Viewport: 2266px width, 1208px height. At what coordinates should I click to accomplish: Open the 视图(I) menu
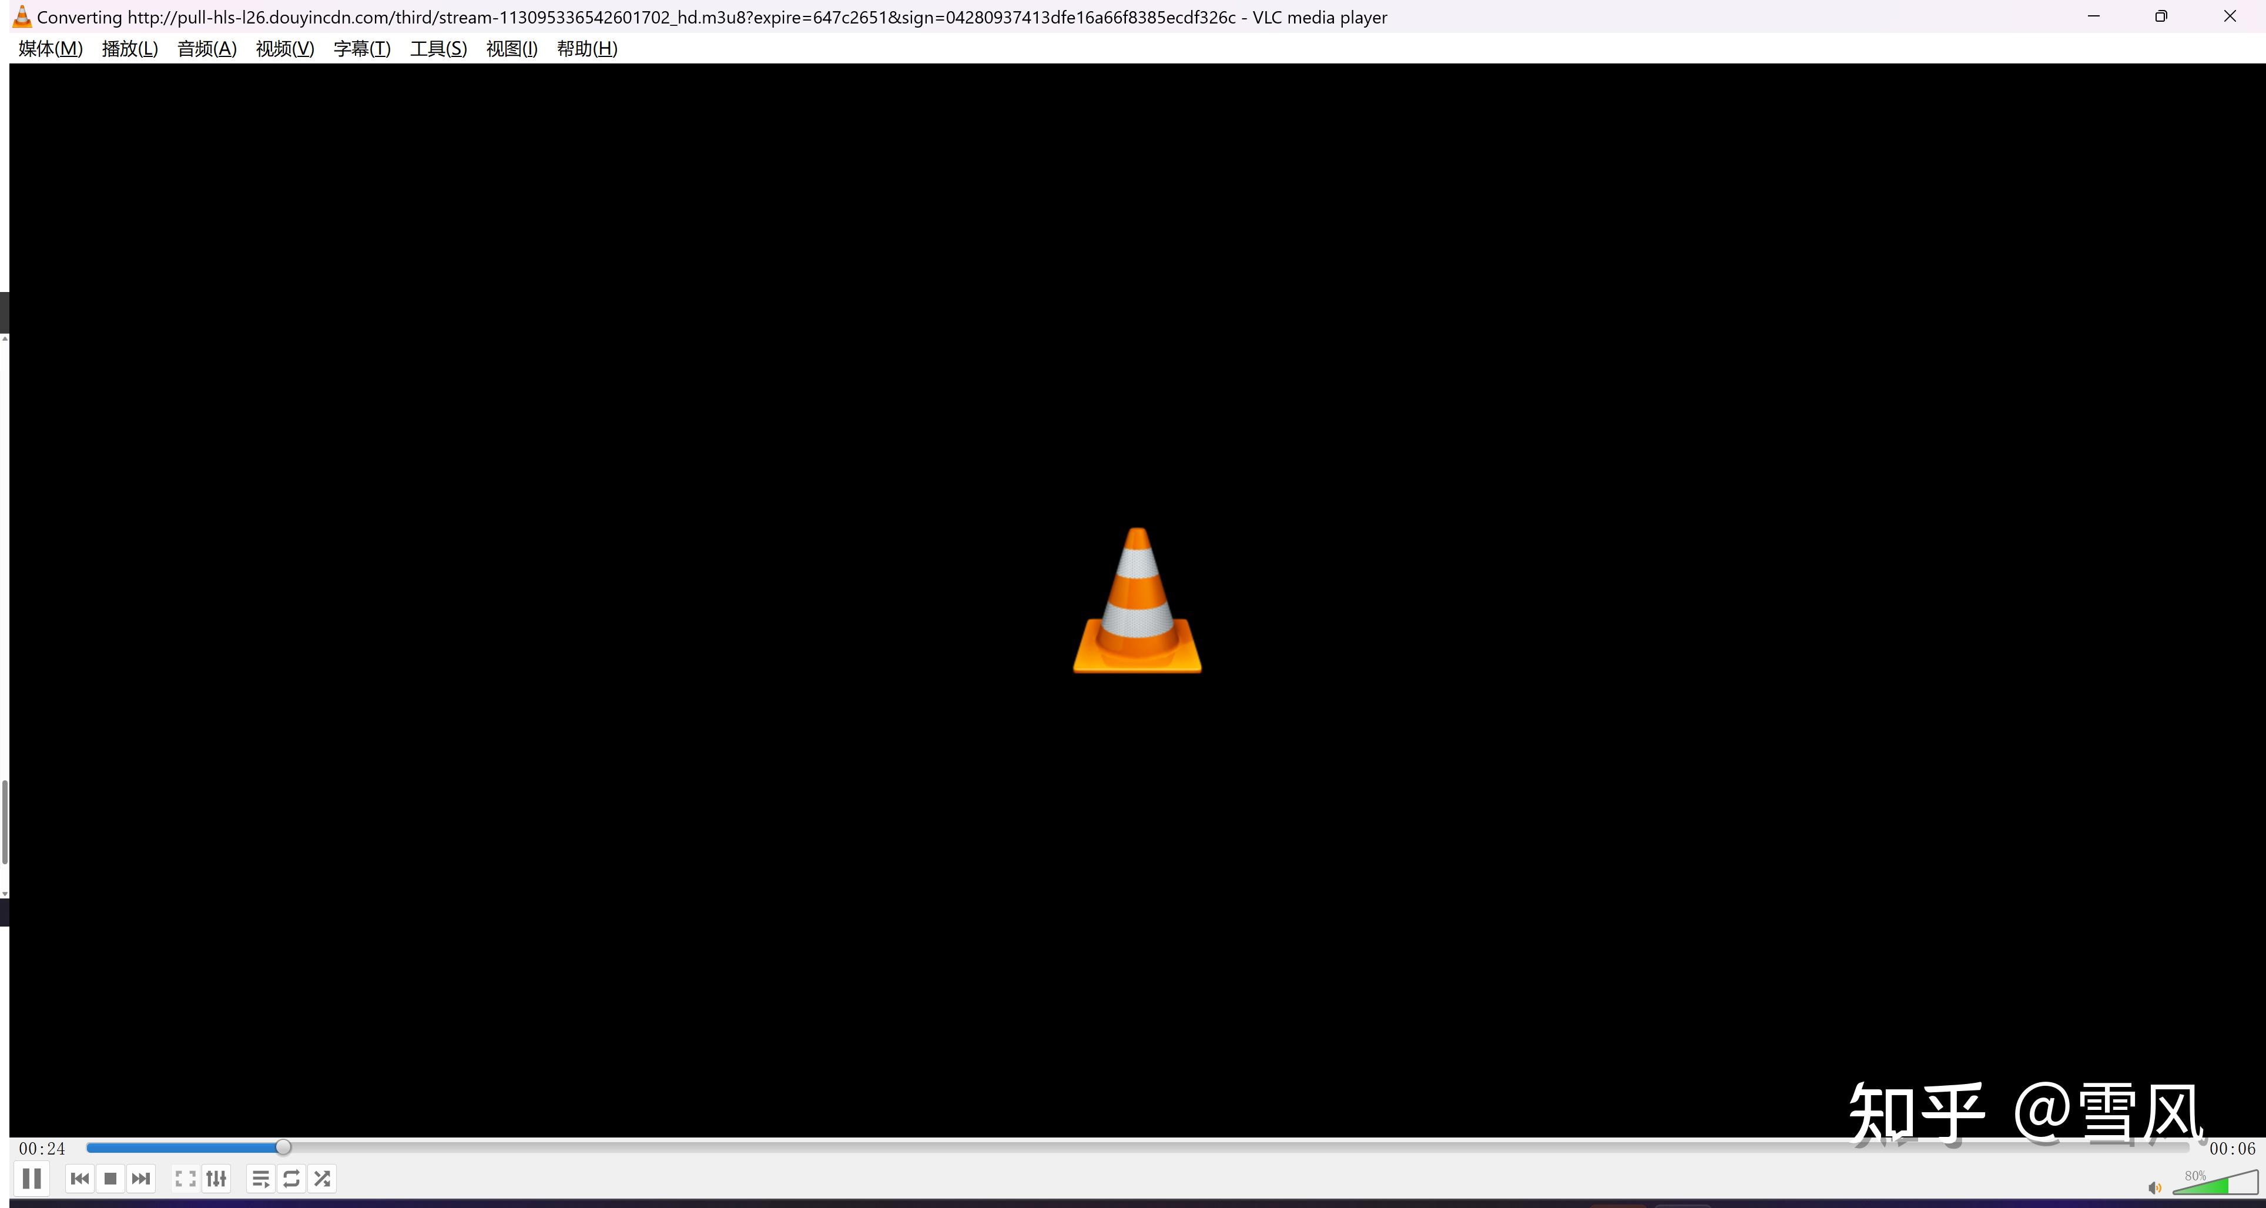pos(511,48)
